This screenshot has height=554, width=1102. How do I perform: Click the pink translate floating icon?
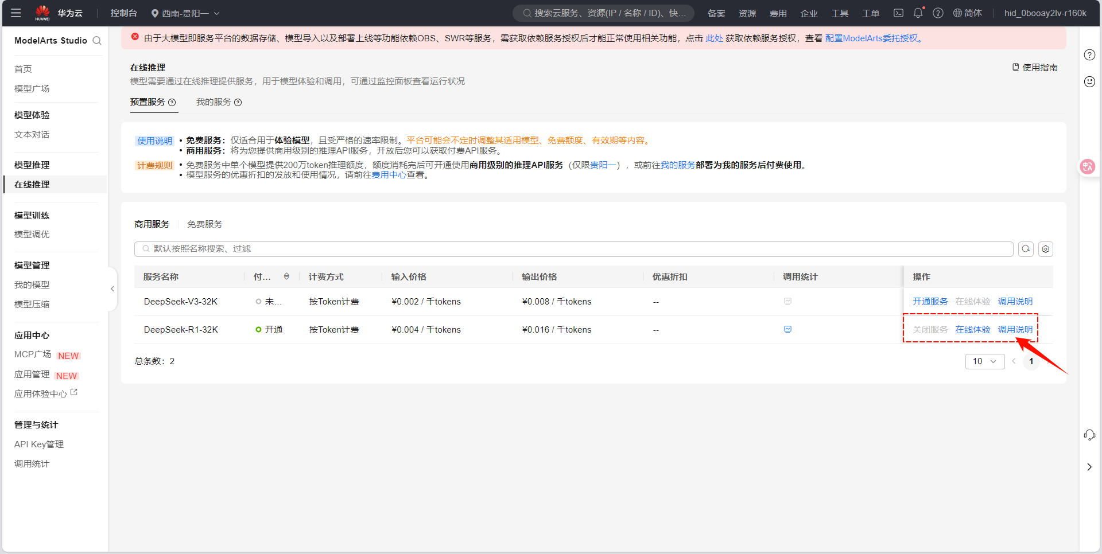tap(1087, 166)
